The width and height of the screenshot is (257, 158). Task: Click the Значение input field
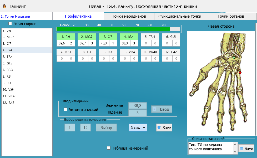pyautogui.click(x=137, y=105)
